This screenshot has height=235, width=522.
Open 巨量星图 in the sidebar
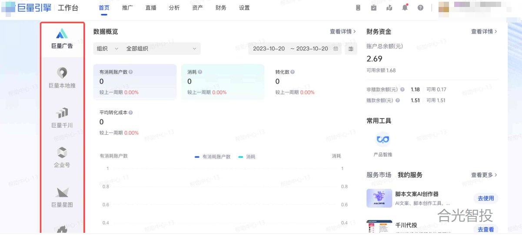62,197
